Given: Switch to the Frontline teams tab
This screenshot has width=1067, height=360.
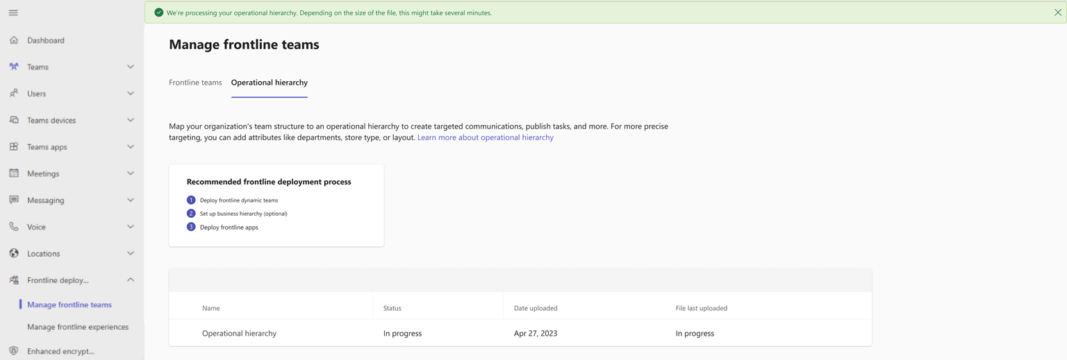Looking at the screenshot, I should pyautogui.click(x=195, y=83).
